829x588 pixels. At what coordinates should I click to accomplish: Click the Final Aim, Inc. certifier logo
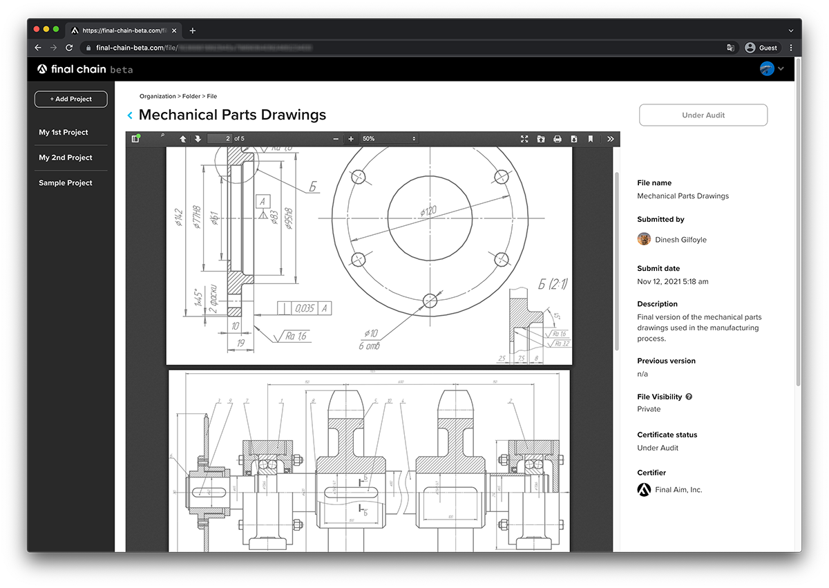point(644,489)
